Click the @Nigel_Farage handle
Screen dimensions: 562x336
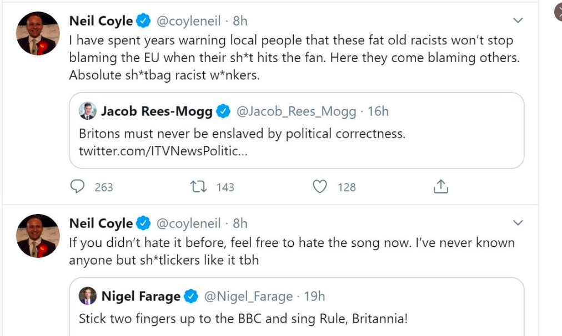click(x=248, y=297)
